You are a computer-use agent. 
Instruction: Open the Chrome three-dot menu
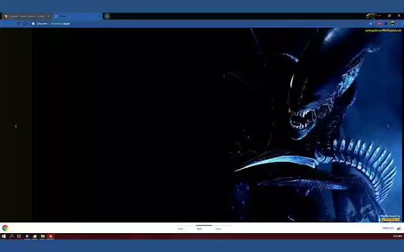click(x=400, y=24)
